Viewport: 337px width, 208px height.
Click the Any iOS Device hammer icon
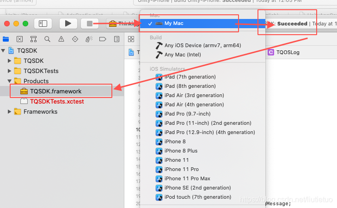[159, 46]
